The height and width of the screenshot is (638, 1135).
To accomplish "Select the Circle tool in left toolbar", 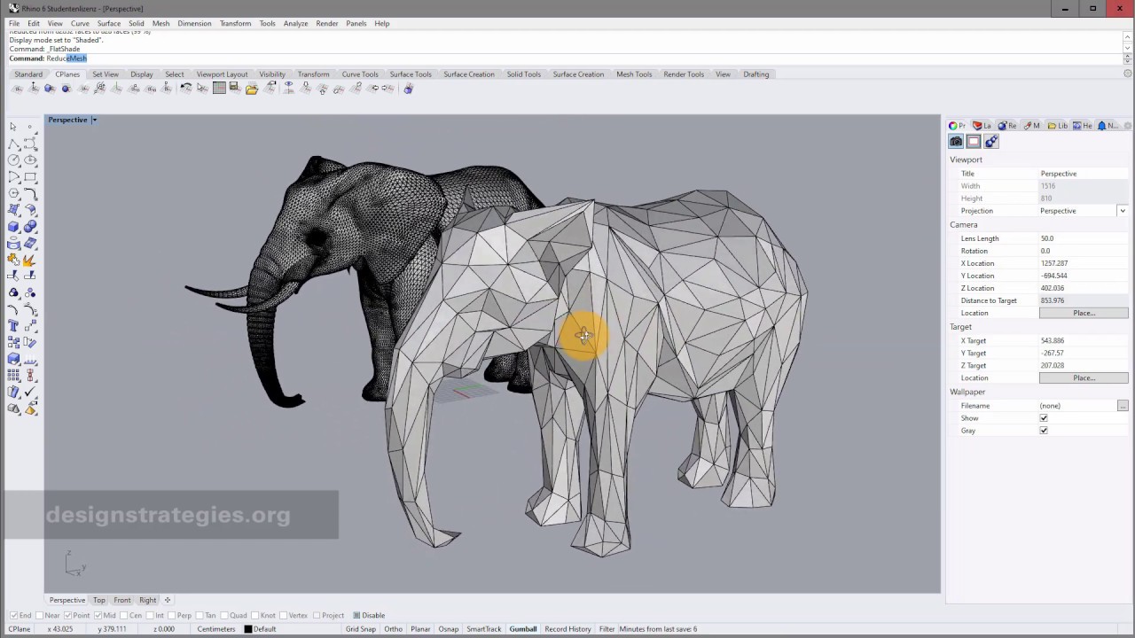I will [x=13, y=159].
